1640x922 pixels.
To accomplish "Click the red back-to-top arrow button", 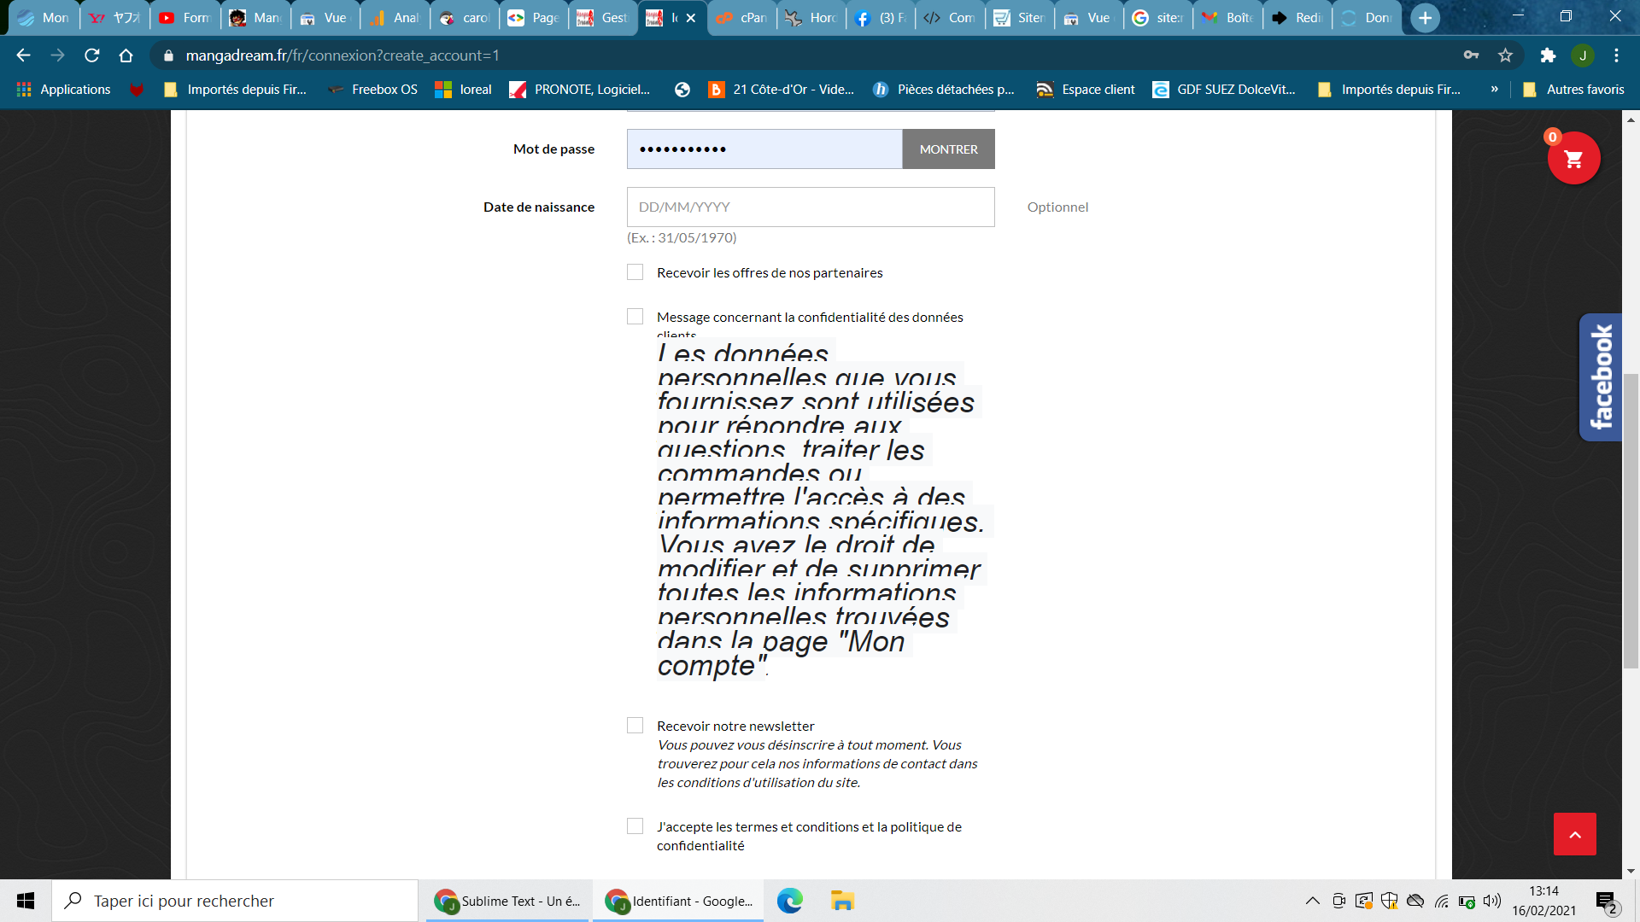I will tap(1575, 834).
